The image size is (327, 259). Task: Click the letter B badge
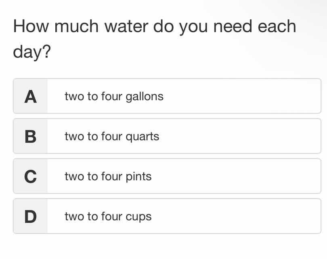(x=30, y=136)
